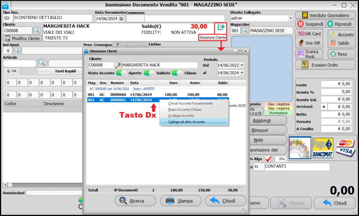Click the % Riga 0% field
359x216 pixels.
[x=280, y=159]
